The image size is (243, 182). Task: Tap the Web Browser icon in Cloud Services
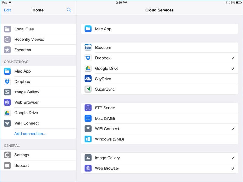point(88,168)
